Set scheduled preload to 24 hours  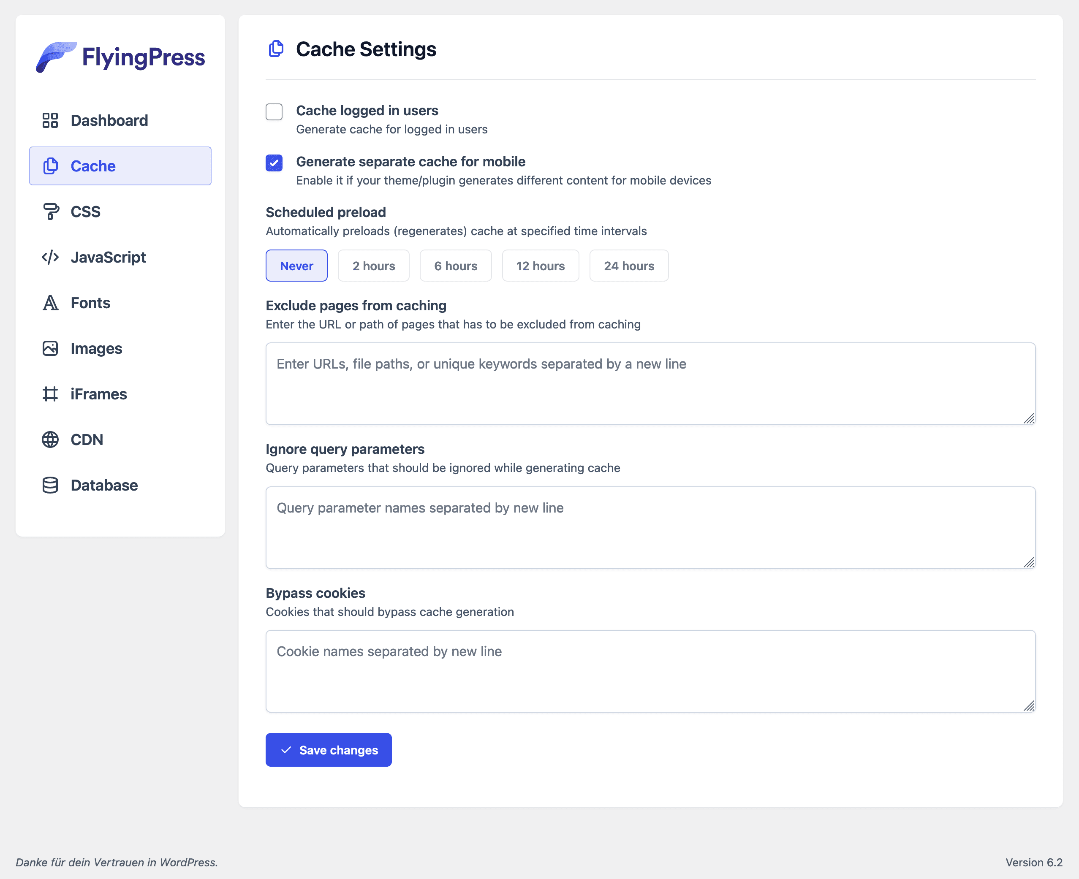[x=629, y=265]
